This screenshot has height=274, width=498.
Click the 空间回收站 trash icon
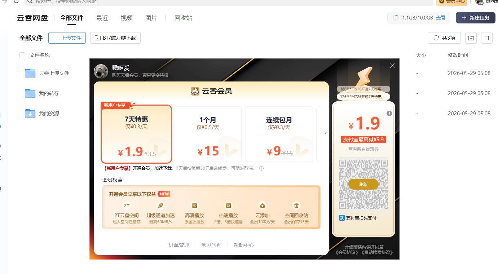click(296, 205)
